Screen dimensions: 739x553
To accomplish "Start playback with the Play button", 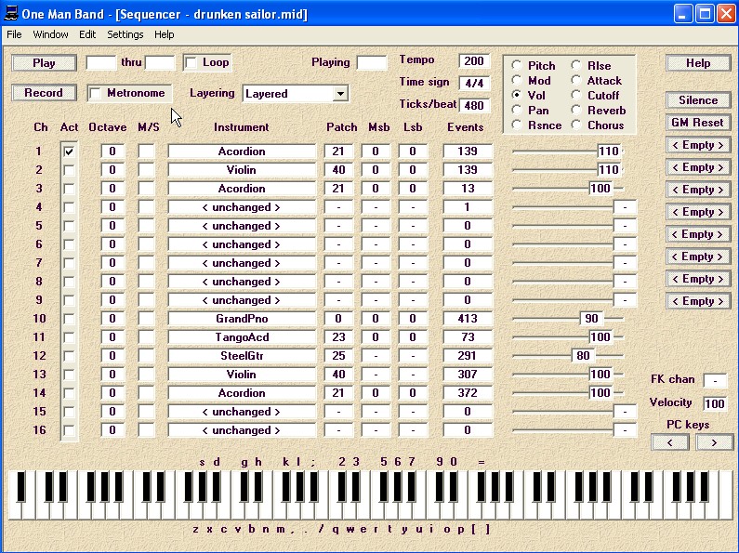I will (44, 63).
